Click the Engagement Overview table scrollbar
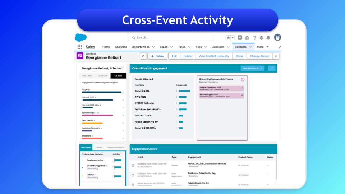The height and width of the screenshot is (194, 345). pos(276,167)
